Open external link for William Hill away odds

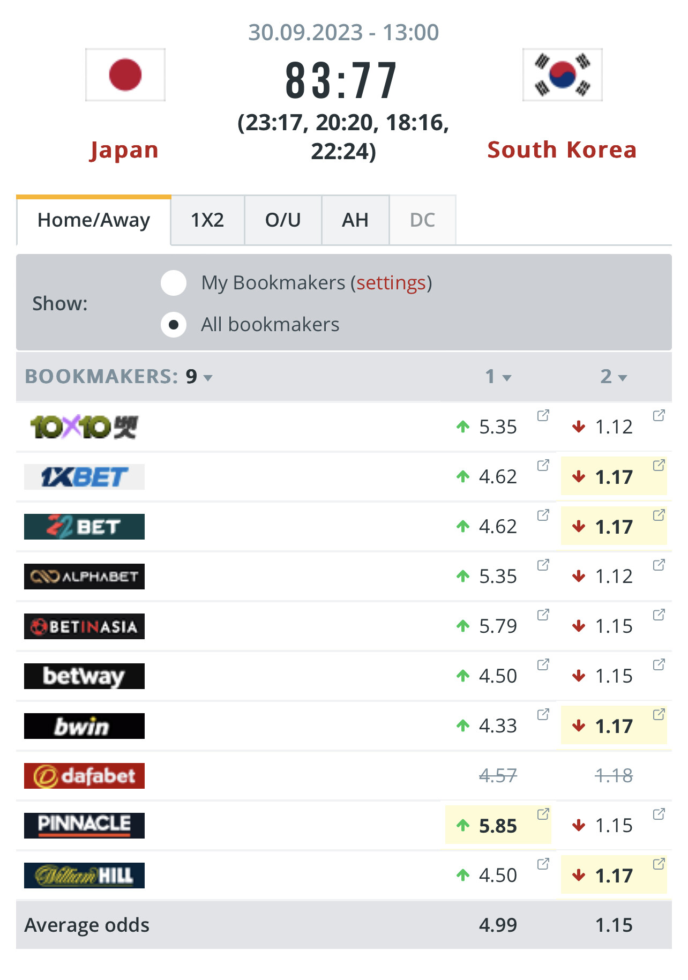coord(659,864)
